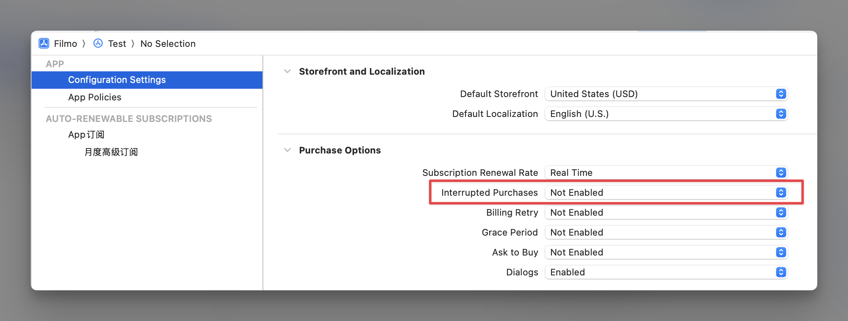The image size is (848, 321).
Task: Click the Interrupted Purchases stepper arrows
Action: tap(781, 193)
